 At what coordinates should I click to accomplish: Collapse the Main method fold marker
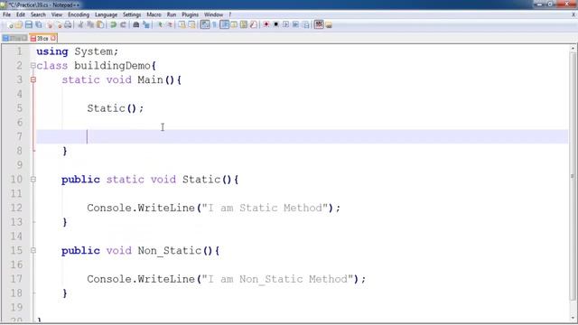click(33, 79)
